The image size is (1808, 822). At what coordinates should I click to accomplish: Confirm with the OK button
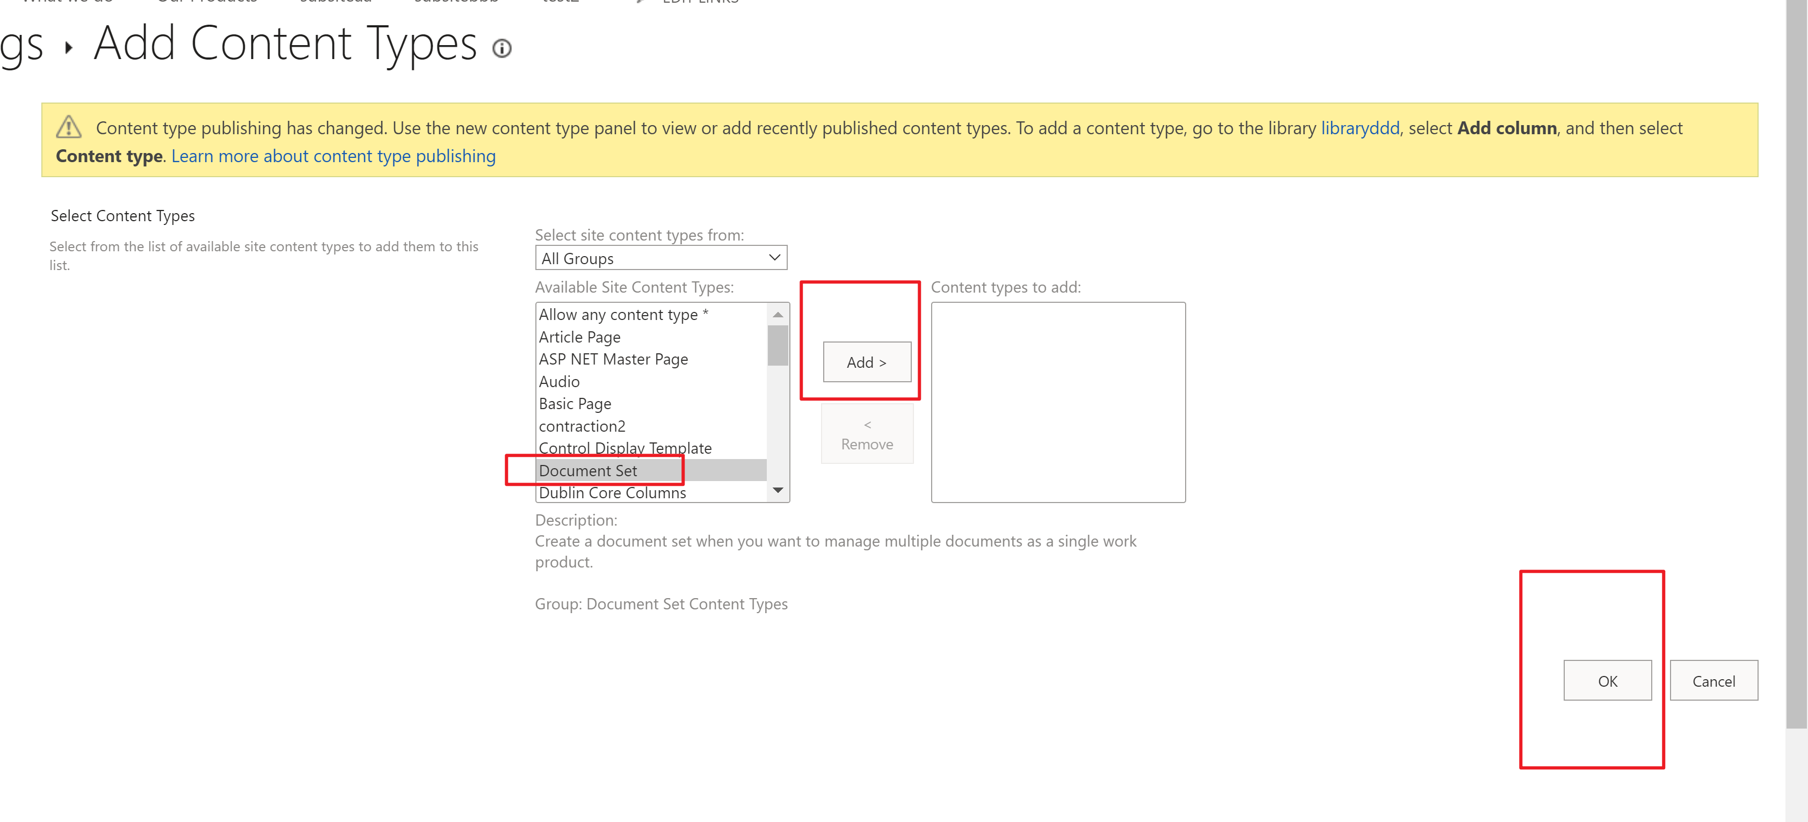(x=1607, y=680)
